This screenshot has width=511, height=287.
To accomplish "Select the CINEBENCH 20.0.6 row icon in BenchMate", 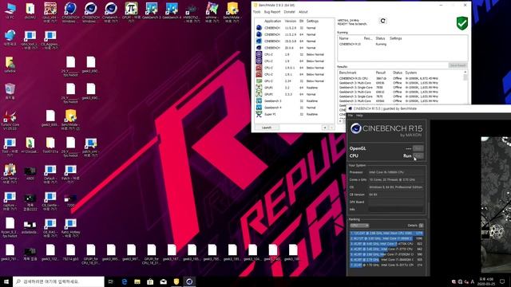I will click(x=259, y=48).
